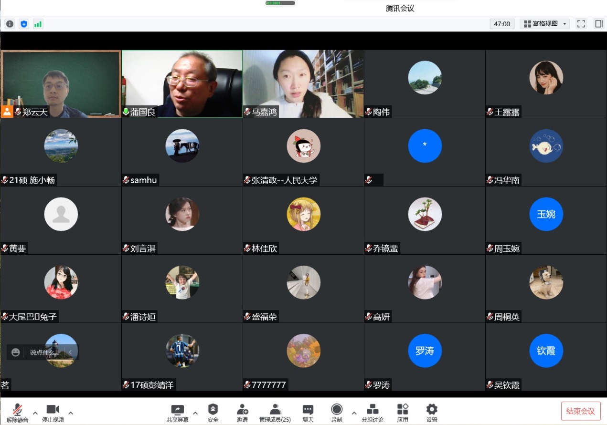Viewport: 607px width, 425px height.
Task: Click the 结束会议 end meeting button
Action: point(581,411)
